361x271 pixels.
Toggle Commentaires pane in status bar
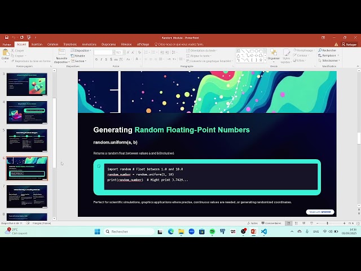pyautogui.click(x=271, y=223)
